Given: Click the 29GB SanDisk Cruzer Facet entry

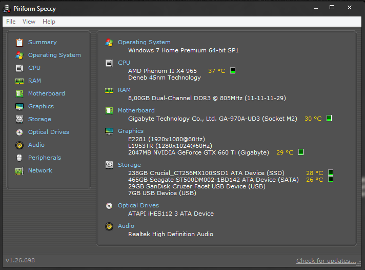Looking at the screenshot, I should 197,186.
